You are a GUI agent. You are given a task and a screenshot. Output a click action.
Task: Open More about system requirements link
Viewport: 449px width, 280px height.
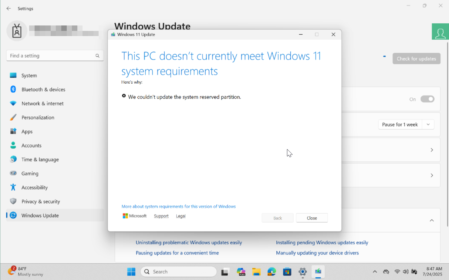tap(179, 206)
